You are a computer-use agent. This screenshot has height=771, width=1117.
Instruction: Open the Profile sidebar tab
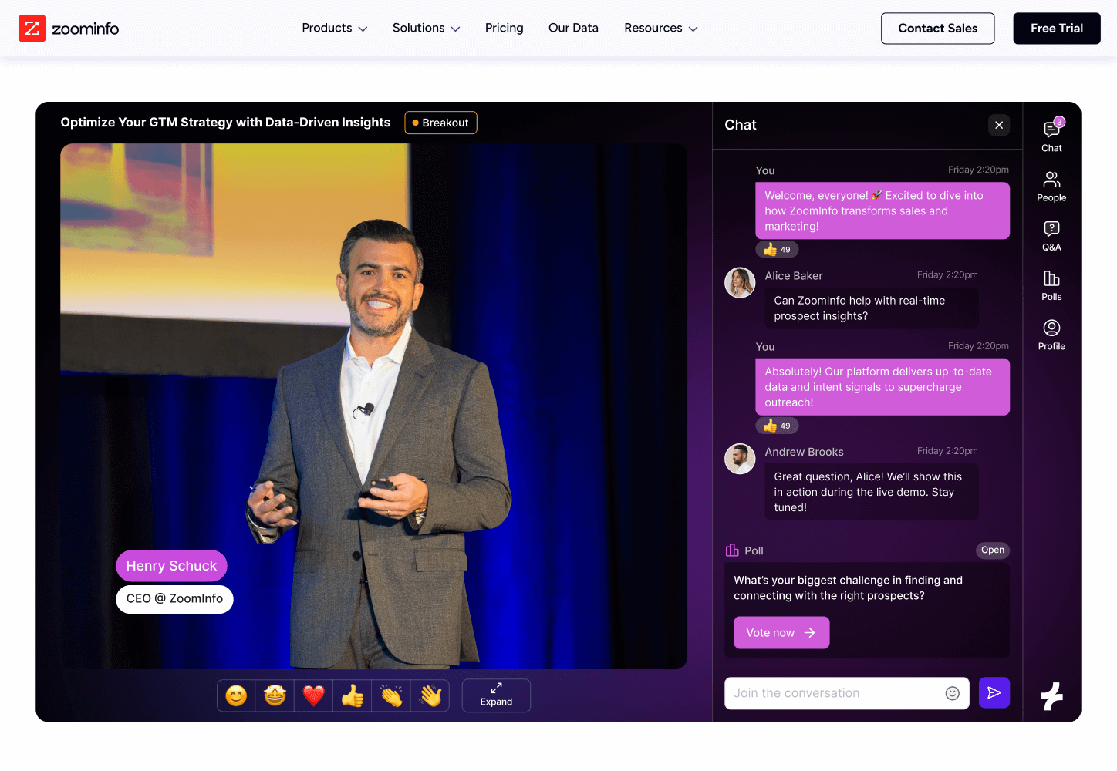pos(1051,335)
